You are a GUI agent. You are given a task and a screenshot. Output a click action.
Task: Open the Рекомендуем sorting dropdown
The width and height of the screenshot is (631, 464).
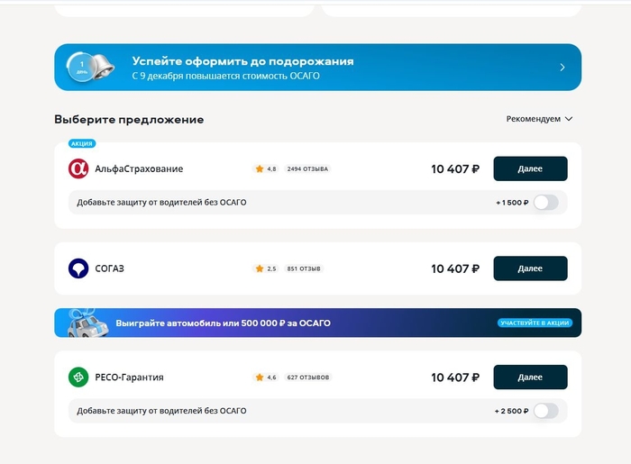(x=539, y=119)
